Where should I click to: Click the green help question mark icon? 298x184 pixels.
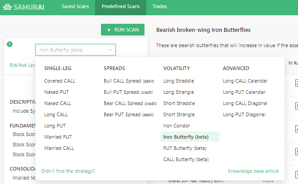(x=10, y=44)
